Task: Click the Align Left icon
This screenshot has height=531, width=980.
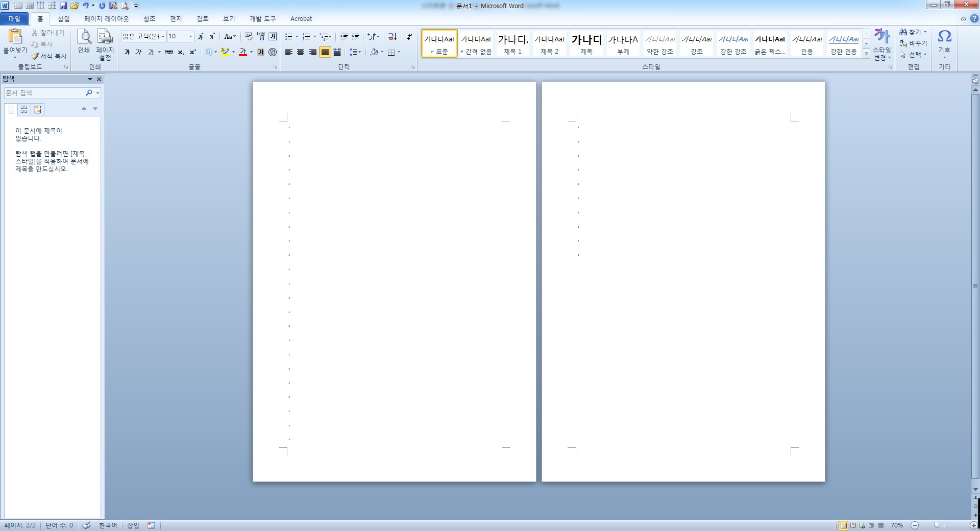Action: 288,52
